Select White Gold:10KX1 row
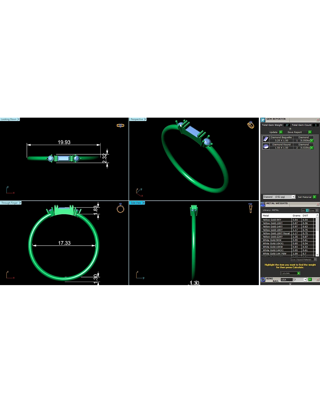The height and width of the screenshot is (403, 320). pos(289,243)
